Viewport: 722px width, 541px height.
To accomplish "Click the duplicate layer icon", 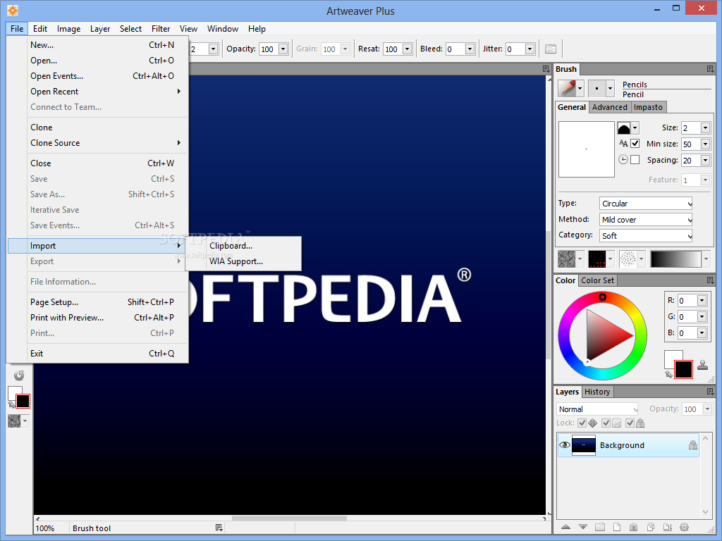I will [x=651, y=527].
